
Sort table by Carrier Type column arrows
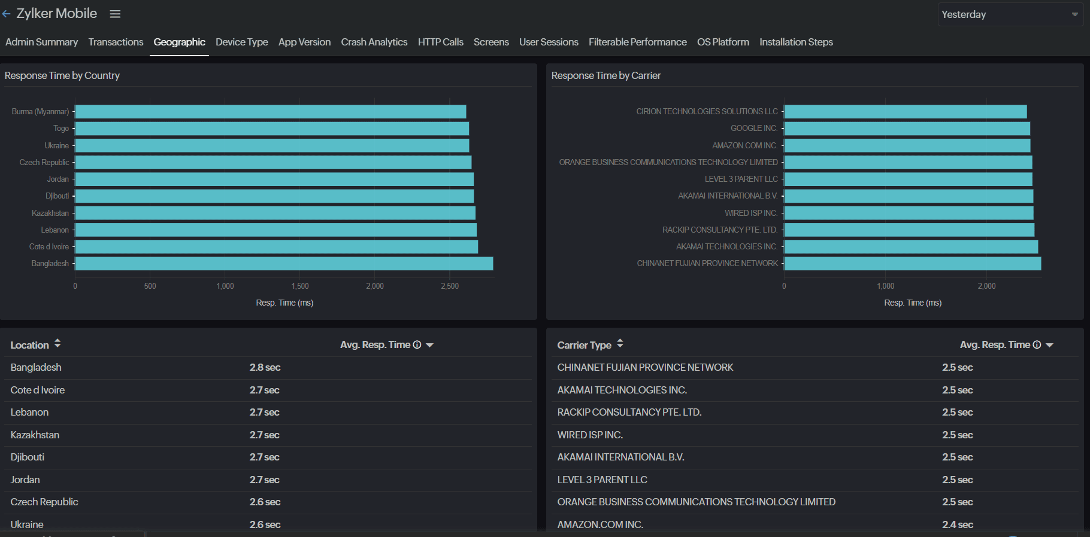click(620, 343)
